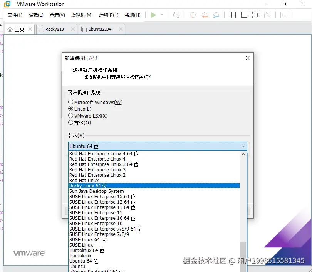Open the 文件(F) menu

[x=15, y=15]
